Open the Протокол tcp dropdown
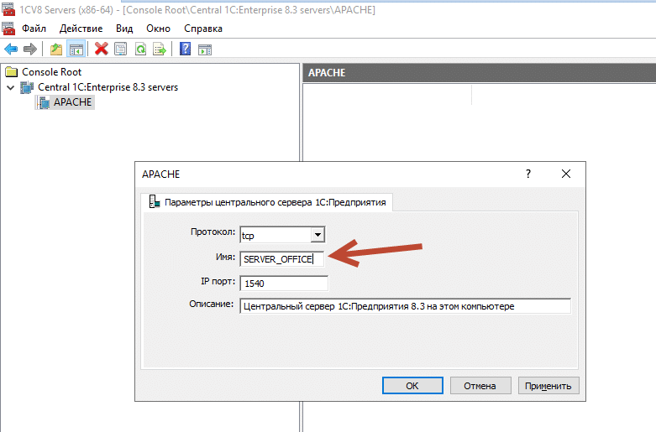The height and width of the screenshot is (432, 656). click(317, 235)
